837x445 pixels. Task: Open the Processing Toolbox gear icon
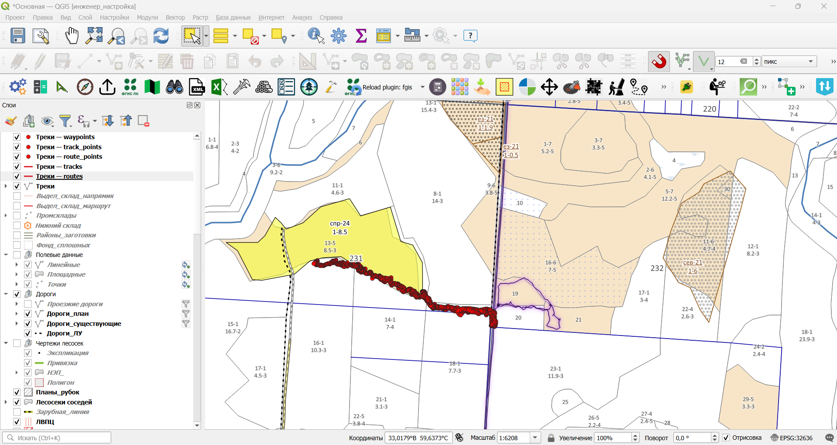click(339, 36)
